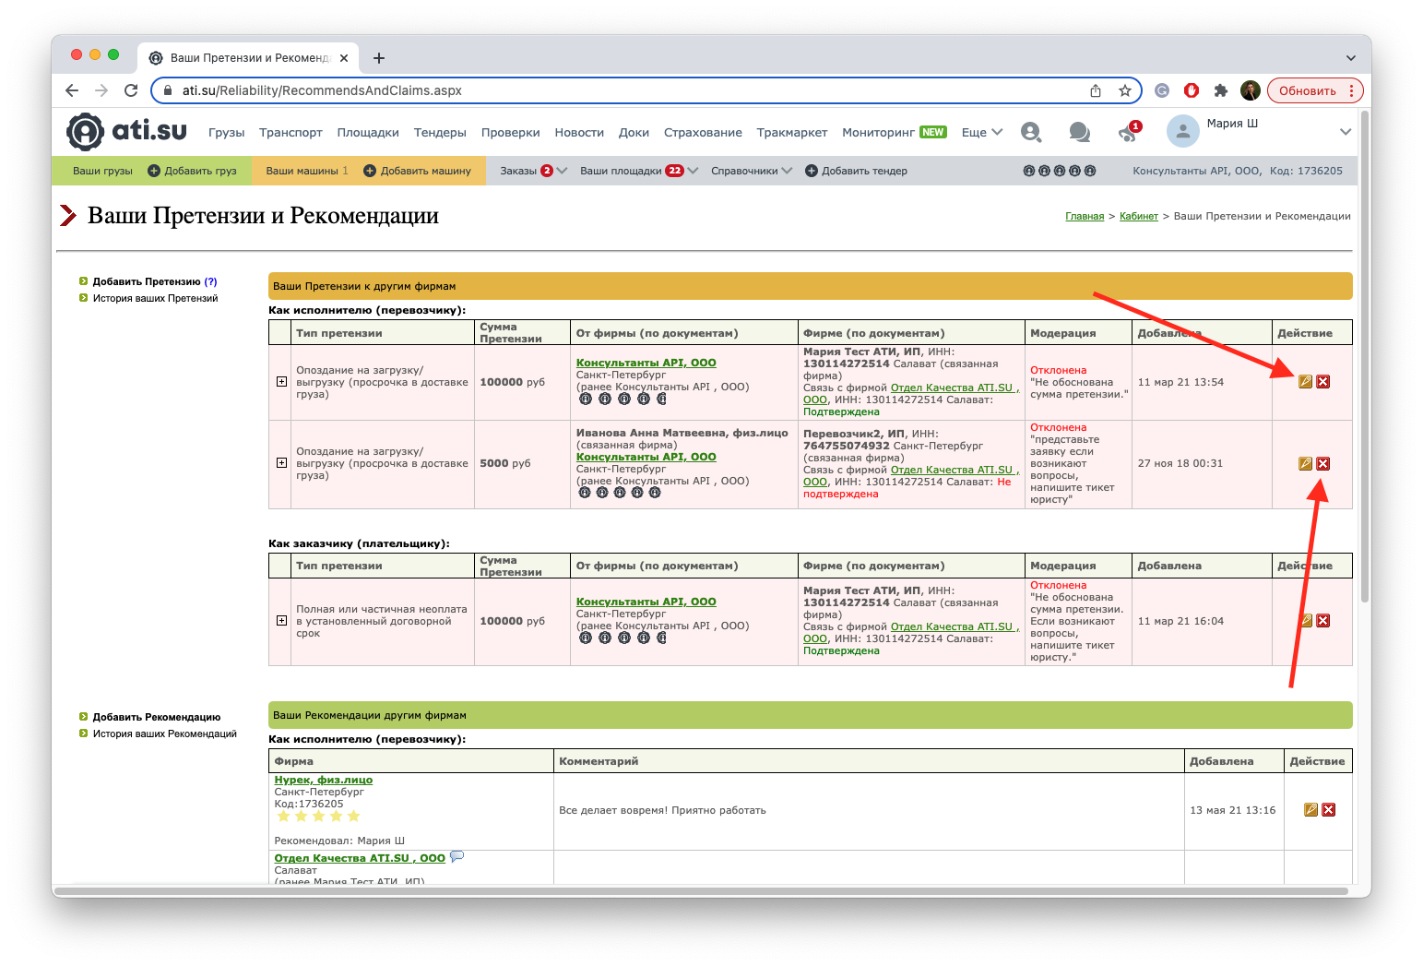
Task: Open a new browser tab
Action: [x=379, y=58]
